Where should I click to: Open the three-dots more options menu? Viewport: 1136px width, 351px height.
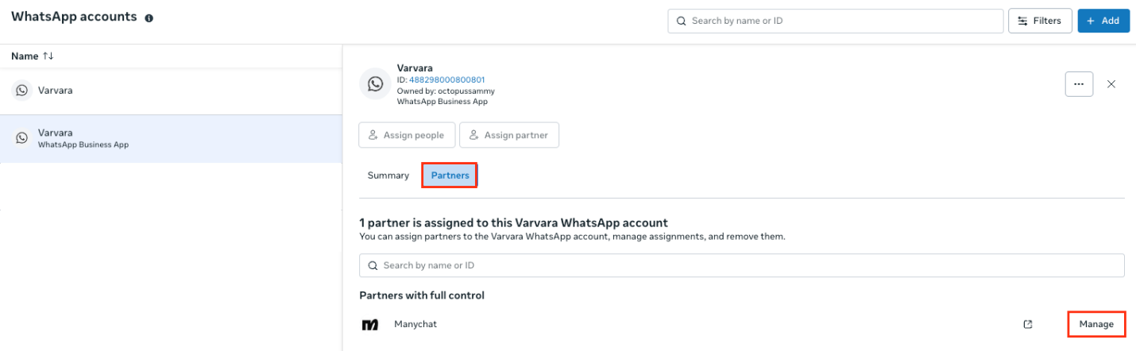point(1078,83)
